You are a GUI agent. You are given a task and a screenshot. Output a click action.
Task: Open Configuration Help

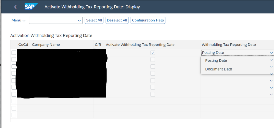click(148, 20)
